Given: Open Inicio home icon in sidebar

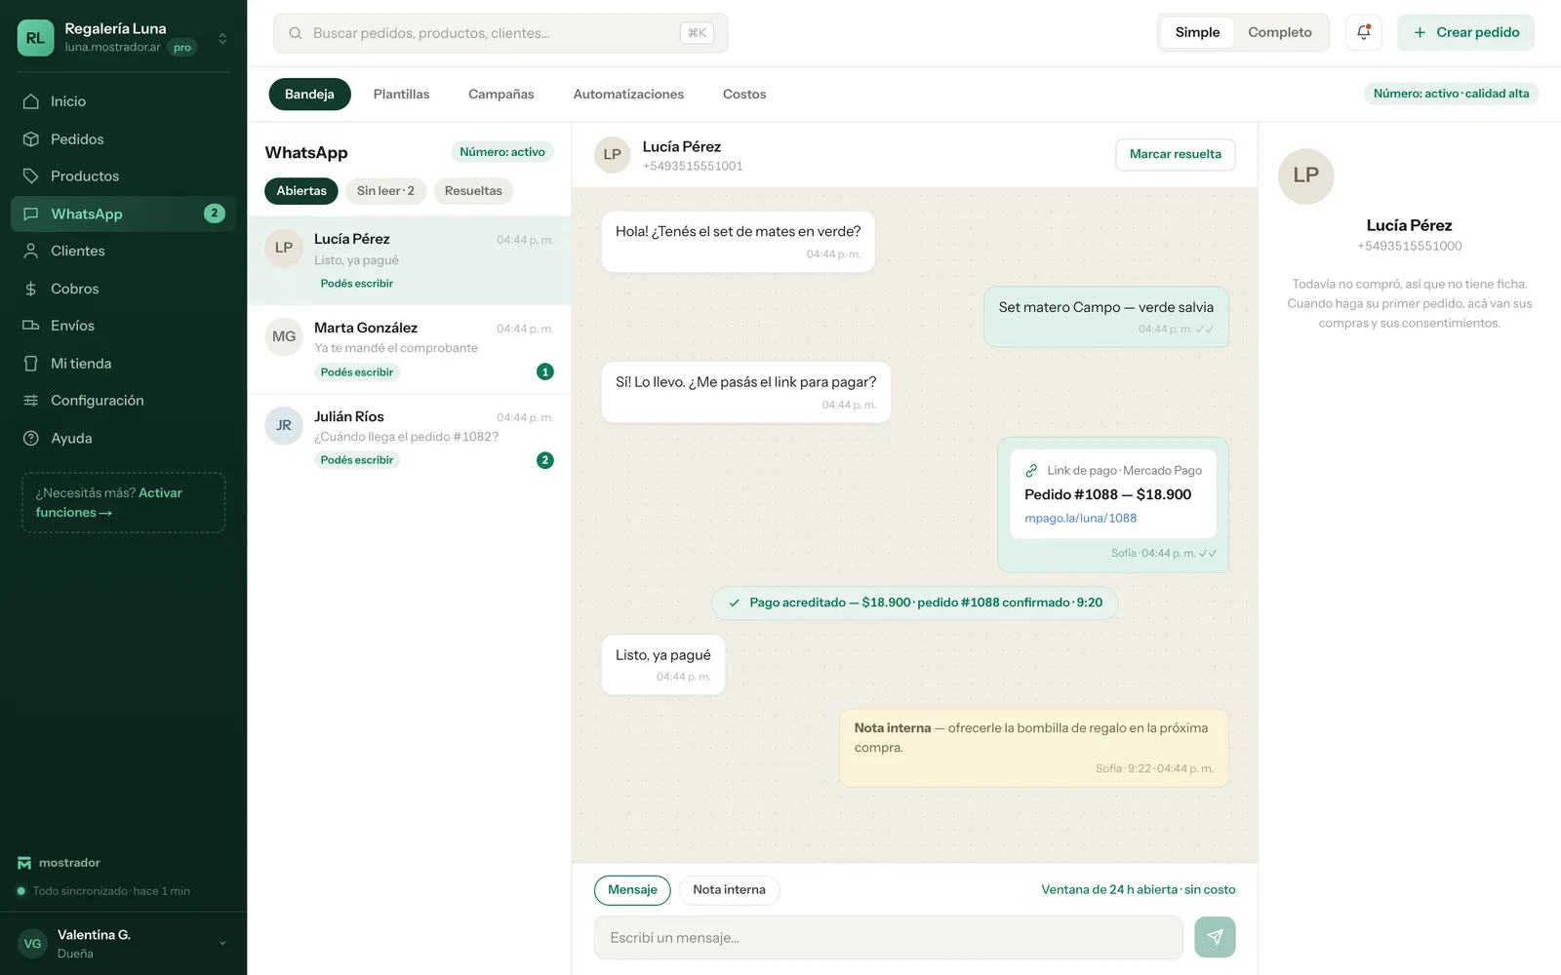Looking at the screenshot, I should (x=31, y=101).
